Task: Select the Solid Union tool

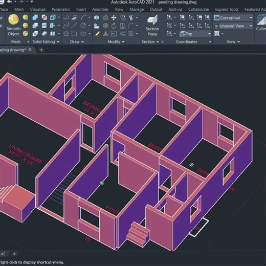Action: point(35,17)
